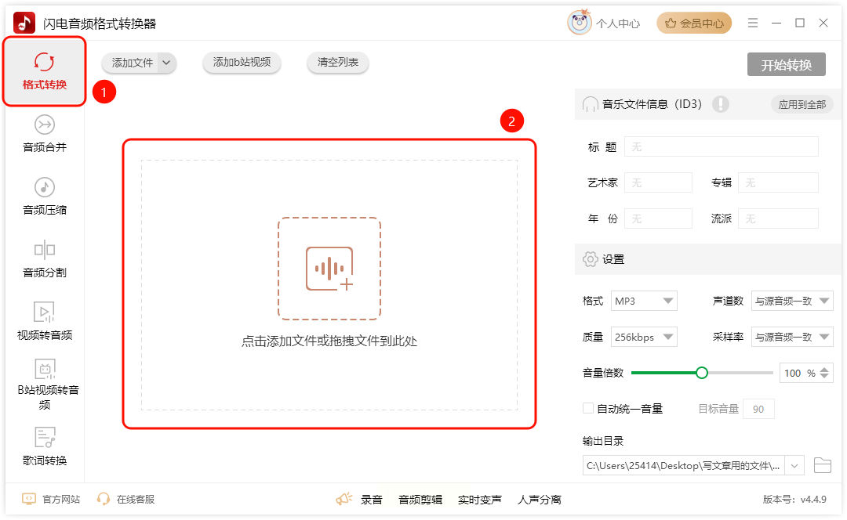Click the 清空列表 button
The width and height of the screenshot is (847, 520).
tap(337, 63)
